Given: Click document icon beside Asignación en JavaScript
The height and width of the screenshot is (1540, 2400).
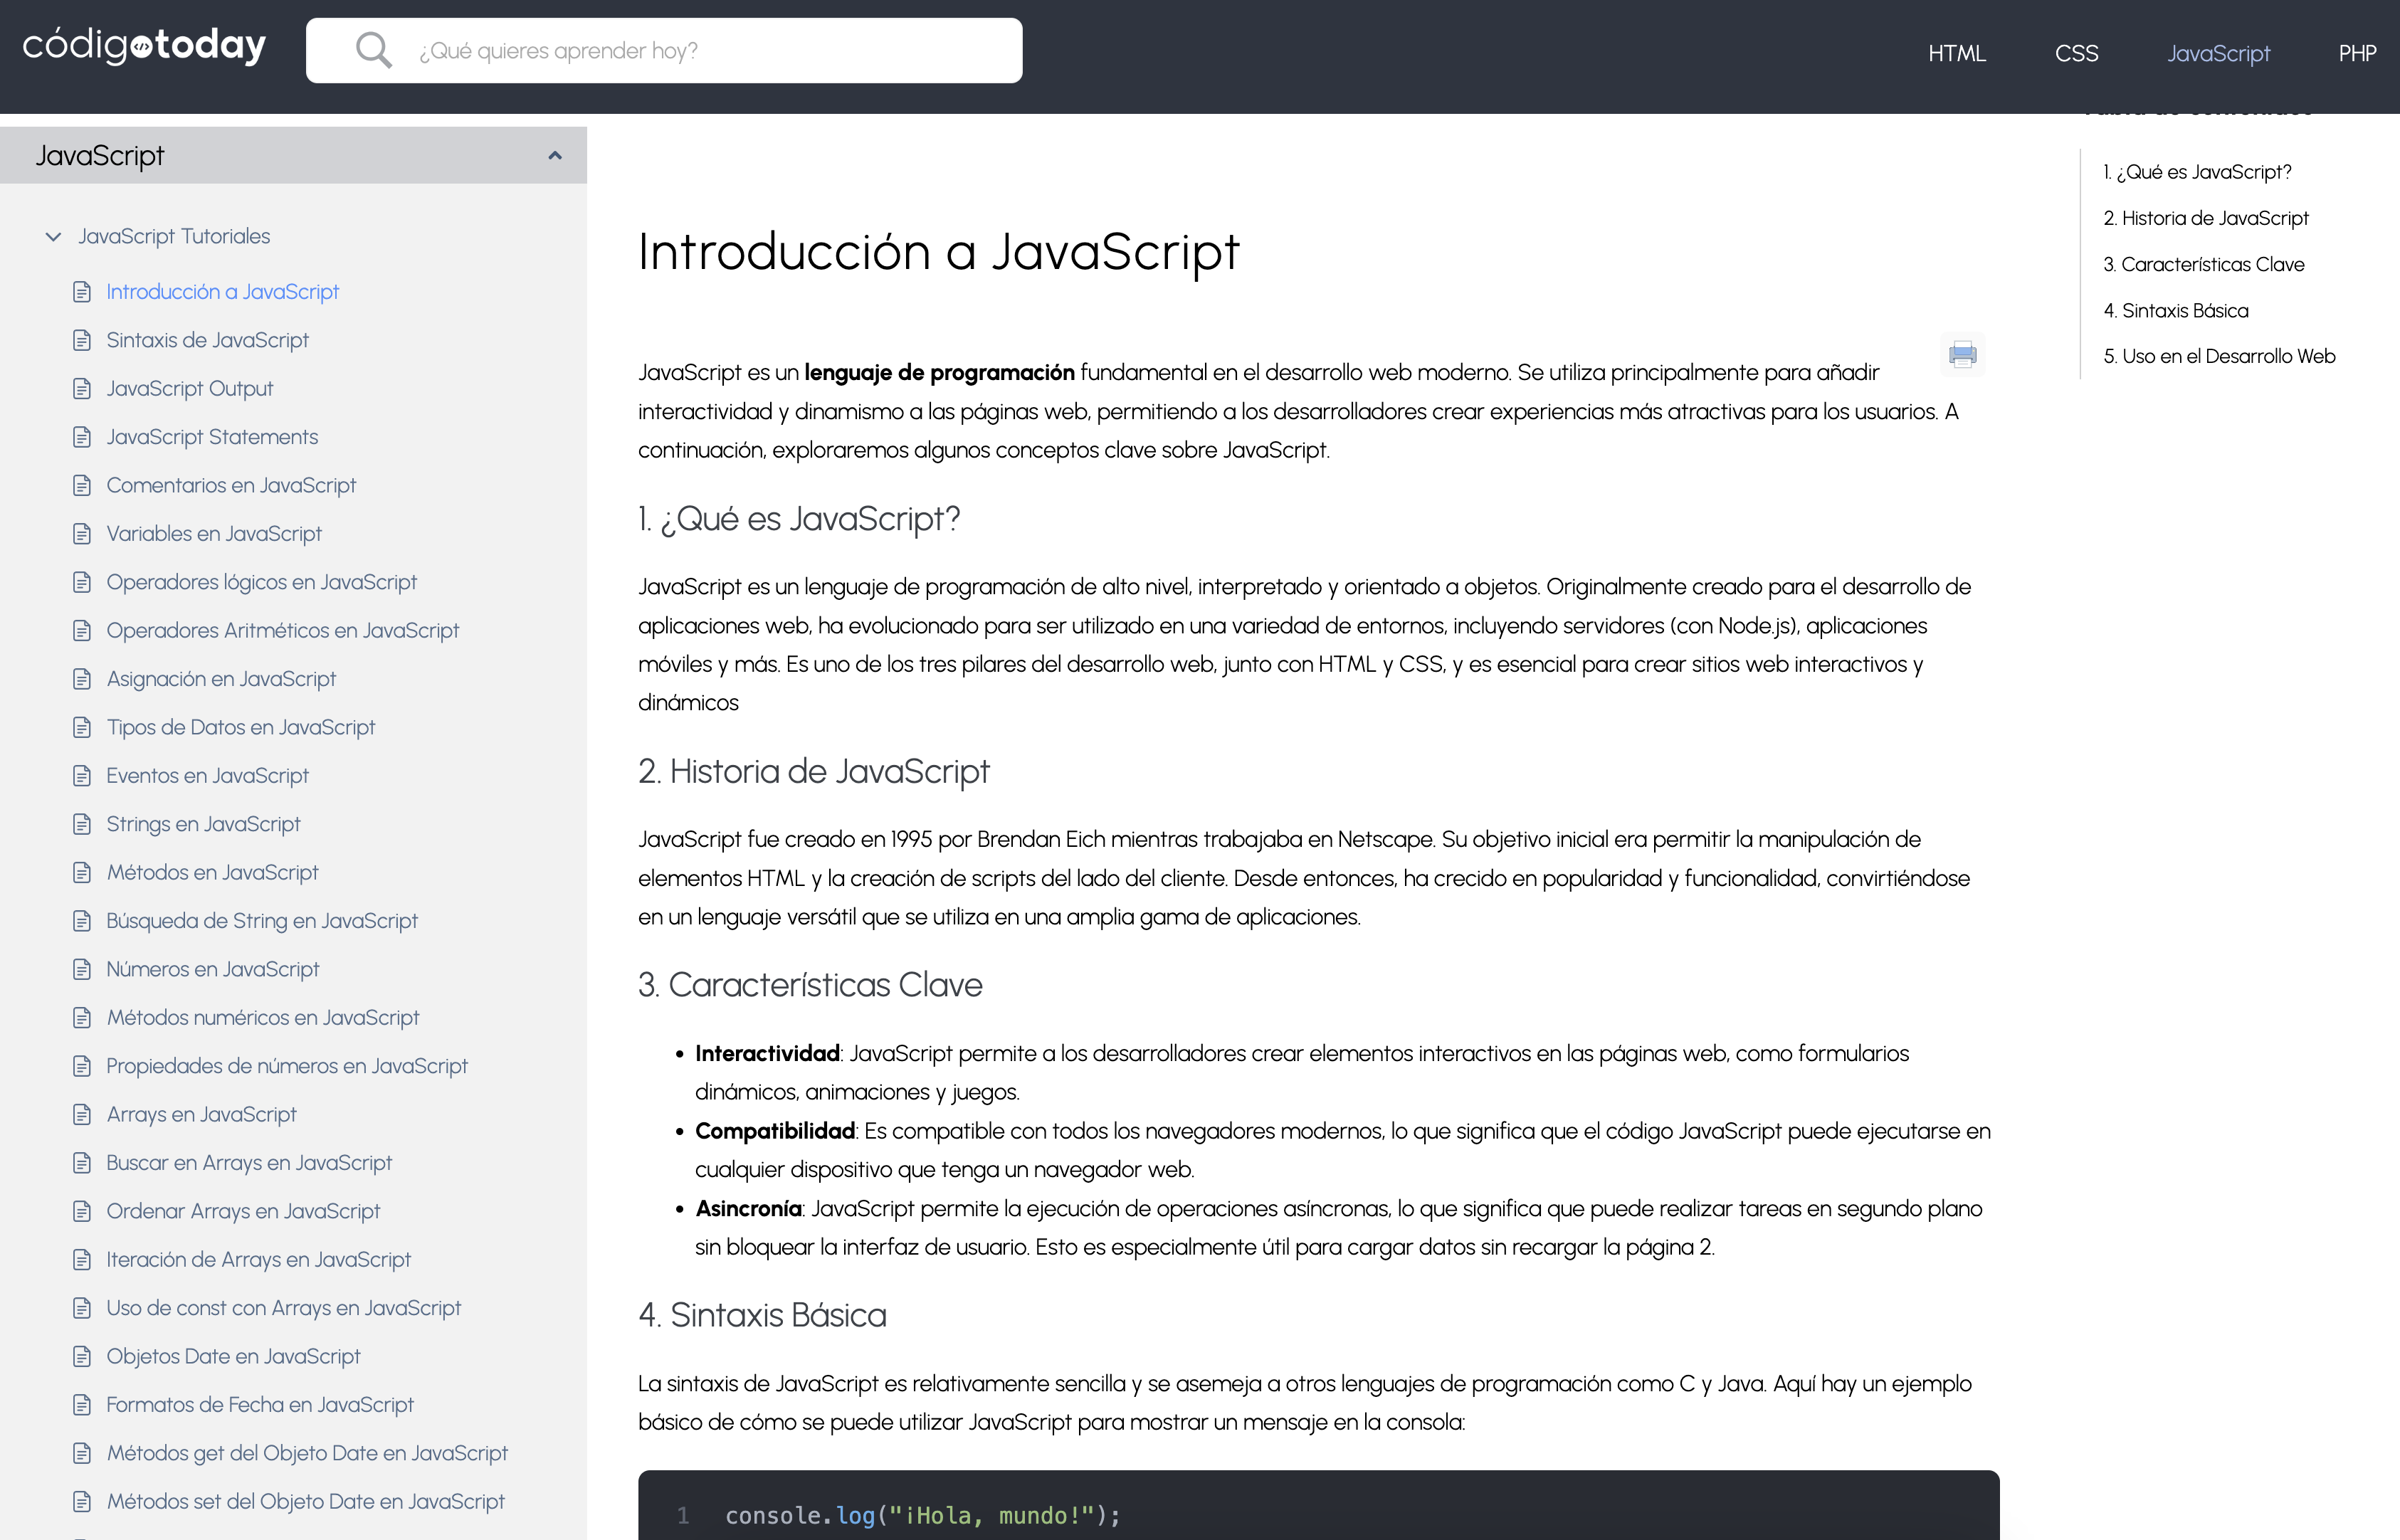Looking at the screenshot, I should coord(82,679).
